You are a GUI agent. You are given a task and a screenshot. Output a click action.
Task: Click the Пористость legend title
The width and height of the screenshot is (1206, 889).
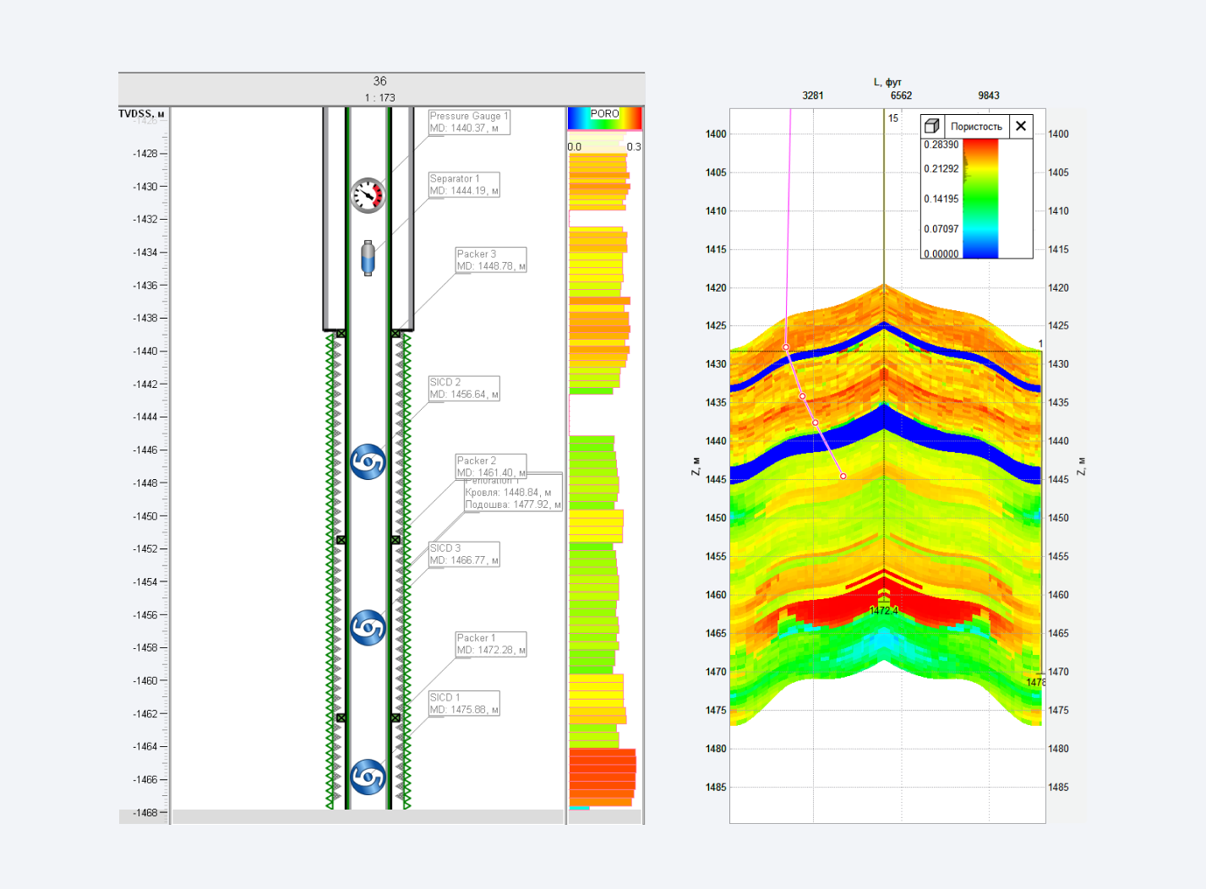[976, 127]
